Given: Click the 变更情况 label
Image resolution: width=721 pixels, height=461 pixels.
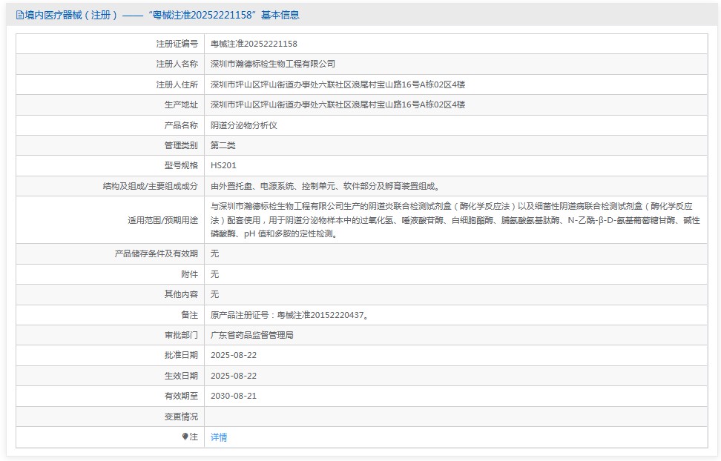Looking at the screenshot, I should pyautogui.click(x=181, y=417).
